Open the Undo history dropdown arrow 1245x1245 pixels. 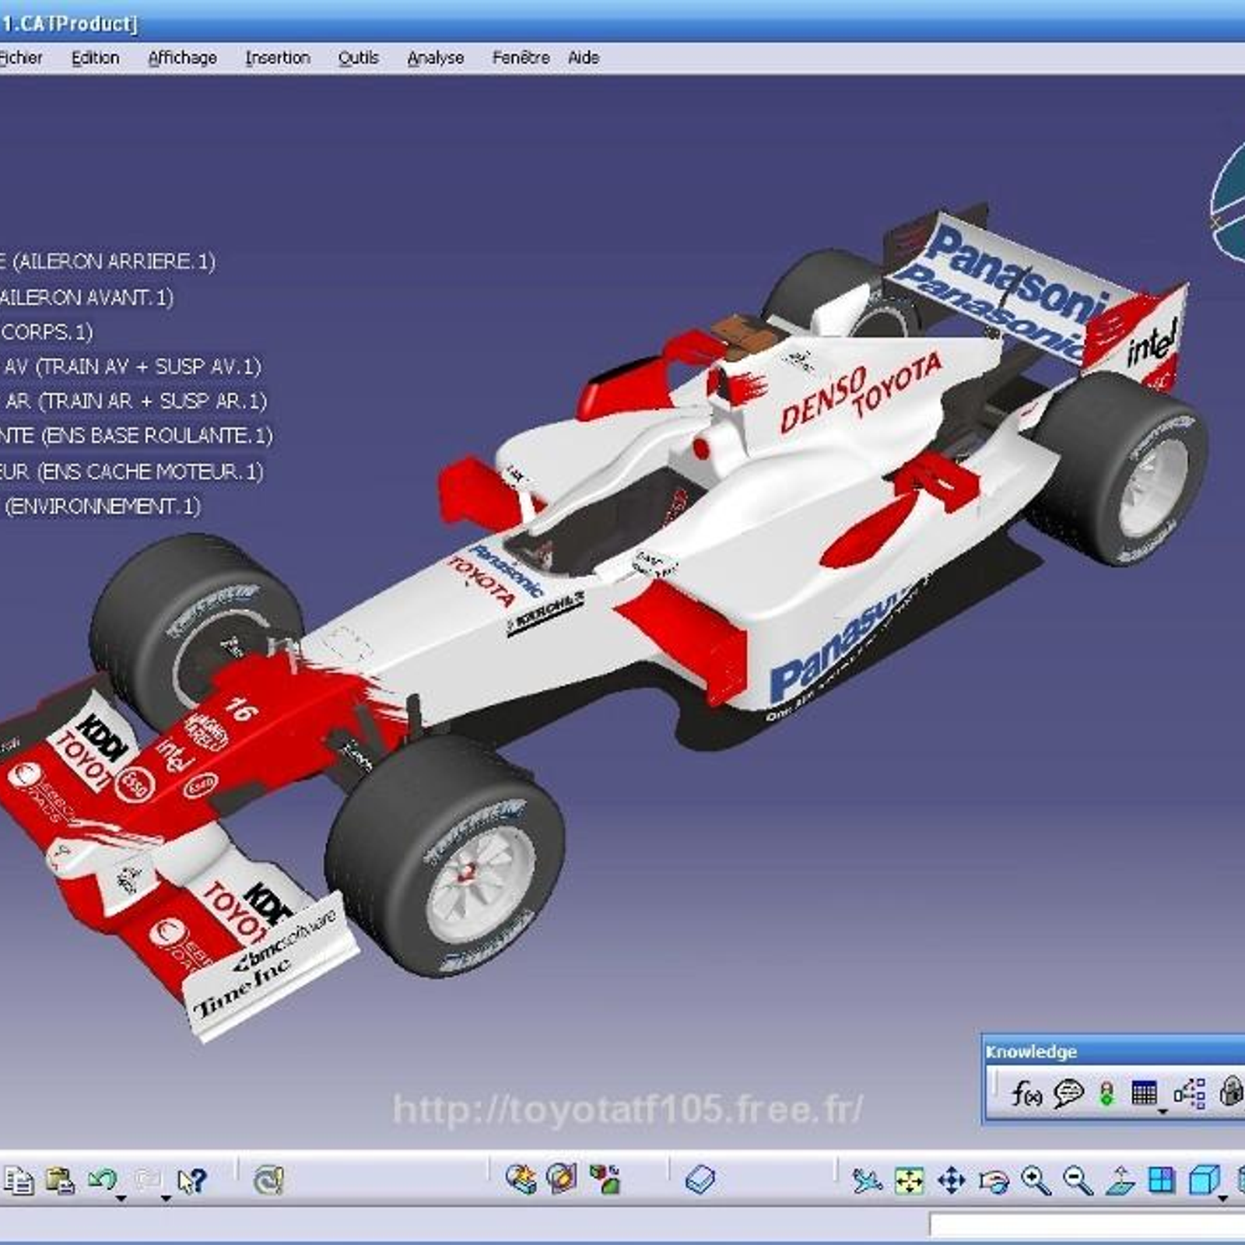click(x=122, y=1199)
